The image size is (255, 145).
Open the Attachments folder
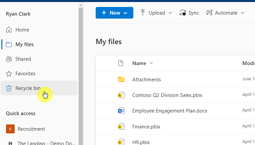[x=147, y=80]
